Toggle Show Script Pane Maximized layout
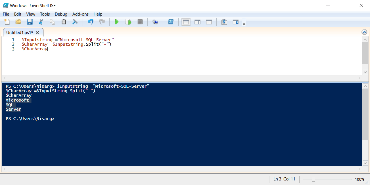Screen dimensions: 370x185 pos(209,22)
